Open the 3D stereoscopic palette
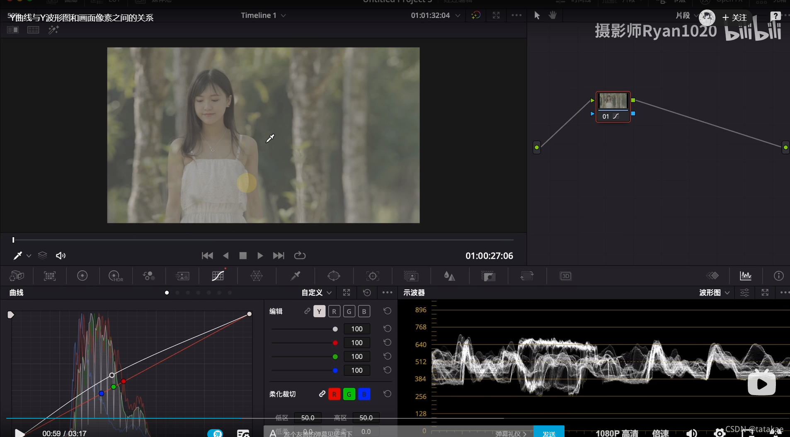Viewport: 790px width, 437px height. 566,276
